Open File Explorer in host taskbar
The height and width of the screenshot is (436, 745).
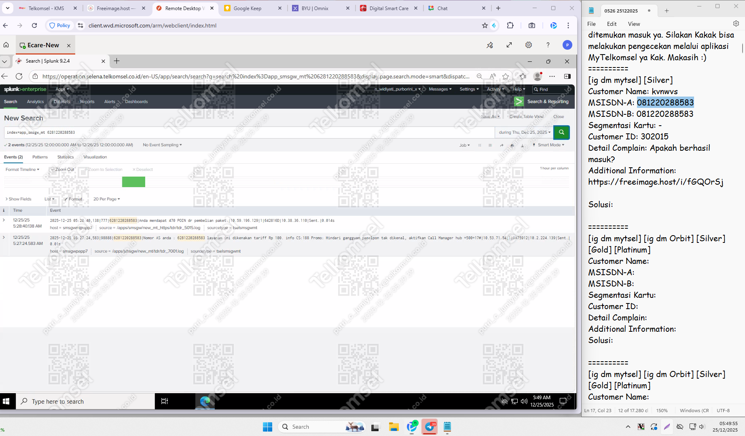coord(394,427)
